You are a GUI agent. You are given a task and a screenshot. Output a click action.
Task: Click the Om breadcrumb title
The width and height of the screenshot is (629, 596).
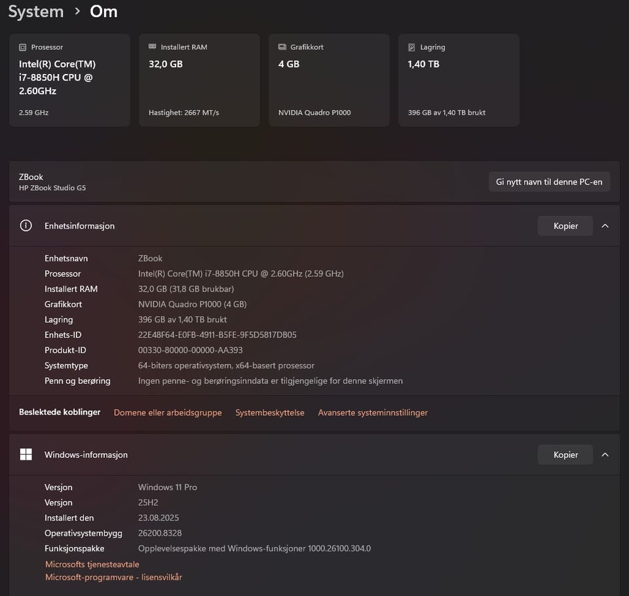tap(104, 12)
